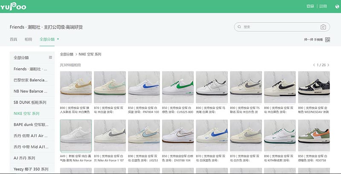Open album 白灰 Nike Air Force 1 '07
This screenshot has width=341, height=174.
click(x=110, y=136)
